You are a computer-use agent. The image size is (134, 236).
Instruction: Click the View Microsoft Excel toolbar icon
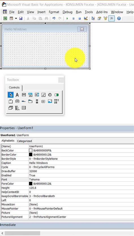pos(5,18)
